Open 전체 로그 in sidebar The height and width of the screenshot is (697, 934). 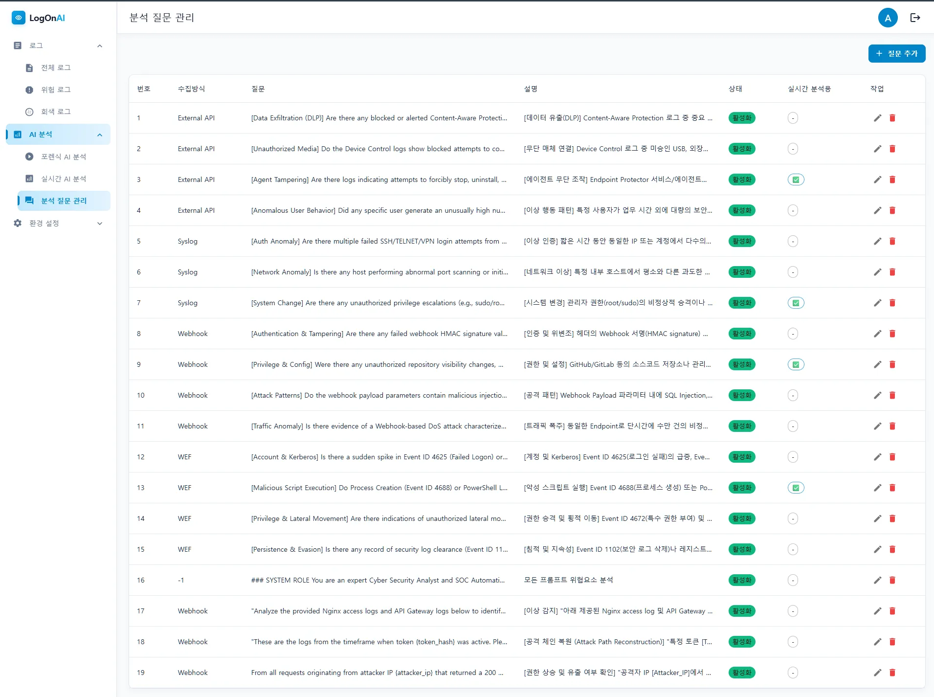[64, 67]
